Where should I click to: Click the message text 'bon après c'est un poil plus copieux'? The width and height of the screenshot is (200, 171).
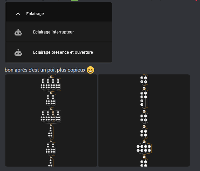45,70
